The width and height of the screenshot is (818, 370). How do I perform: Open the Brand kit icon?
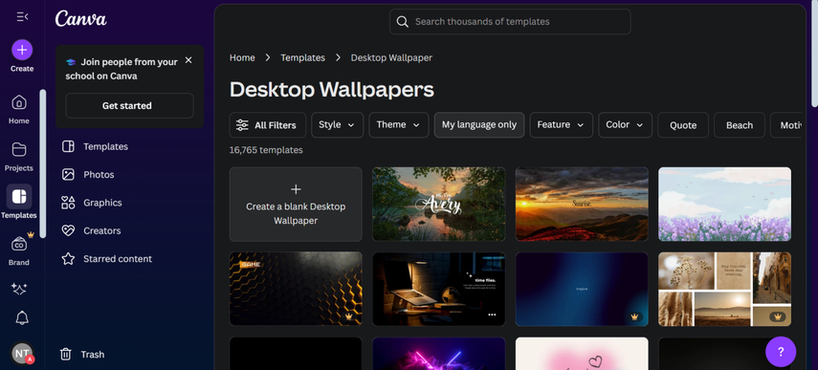click(x=19, y=244)
